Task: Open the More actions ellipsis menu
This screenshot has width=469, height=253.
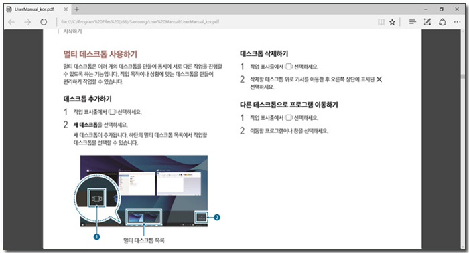Action: coord(458,22)
